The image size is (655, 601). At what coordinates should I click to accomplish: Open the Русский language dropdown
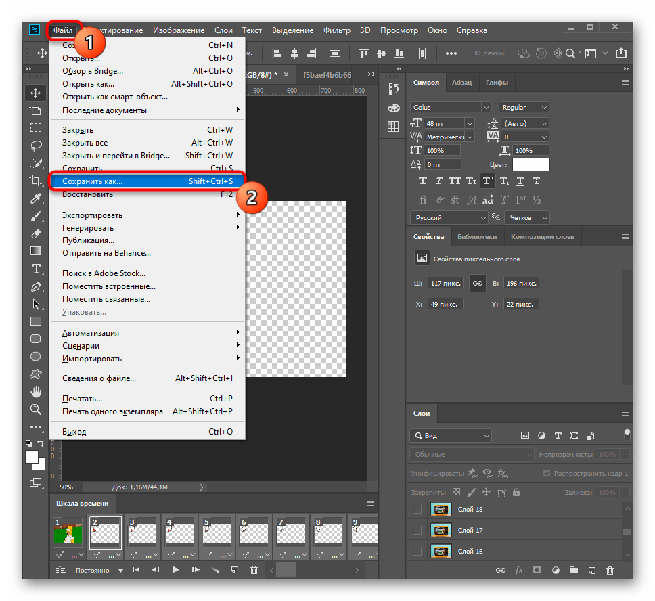(449, 217)
